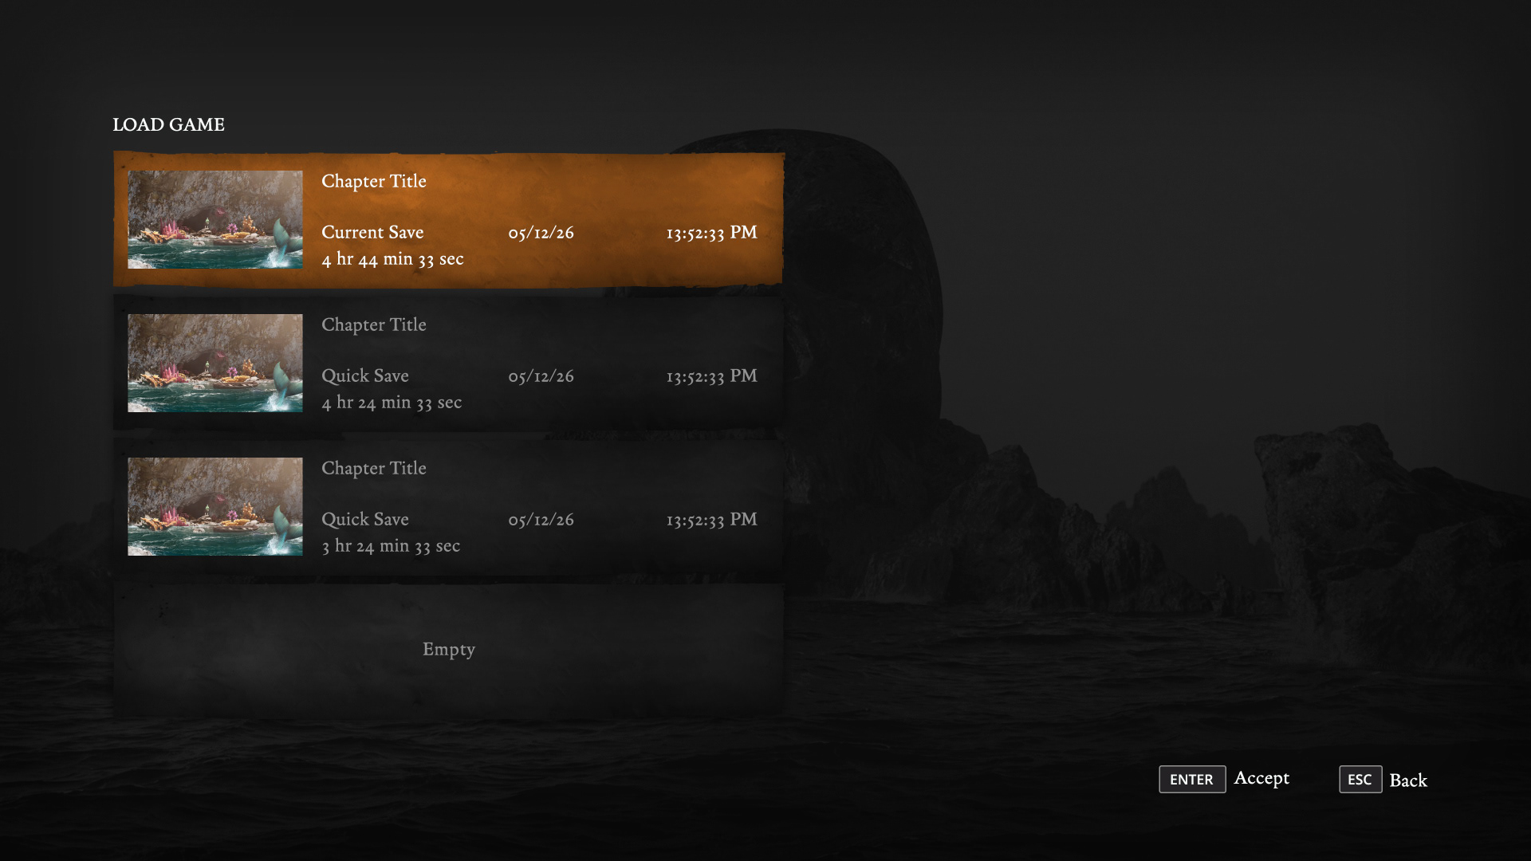This screenshot has width=1531, height=861.
Task: Click the highlighted slot's Chapter Title
Action: pos(373,182)
